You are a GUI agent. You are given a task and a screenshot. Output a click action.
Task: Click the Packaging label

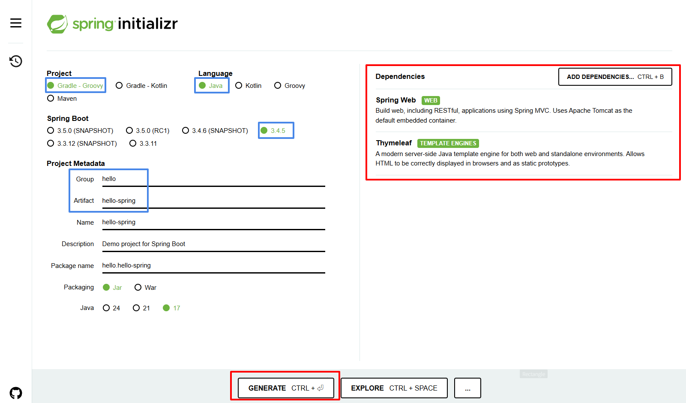click(x=79, y=287)
